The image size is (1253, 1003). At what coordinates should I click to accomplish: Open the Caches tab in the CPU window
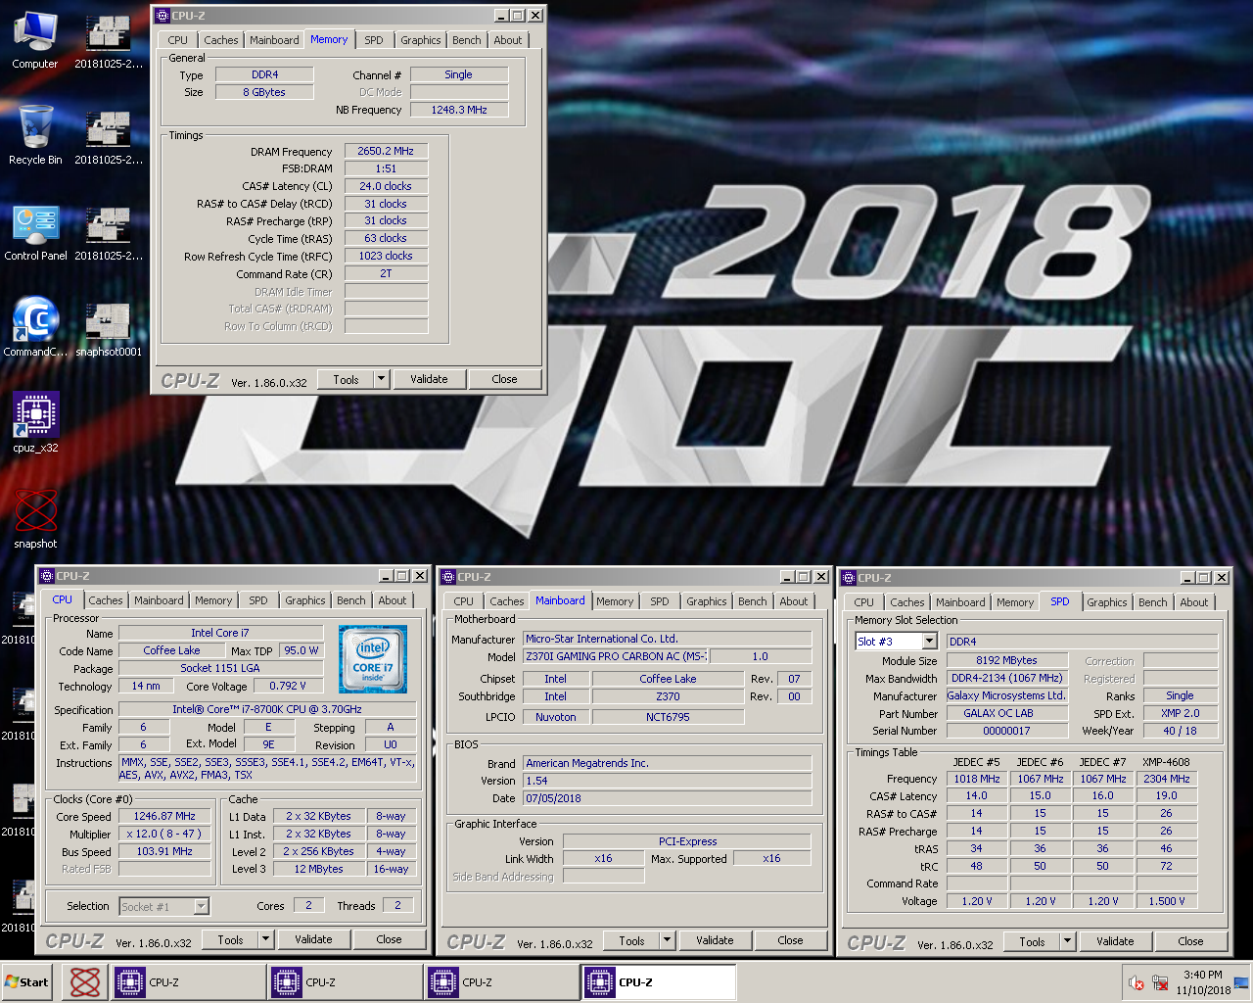click(106, 600)
